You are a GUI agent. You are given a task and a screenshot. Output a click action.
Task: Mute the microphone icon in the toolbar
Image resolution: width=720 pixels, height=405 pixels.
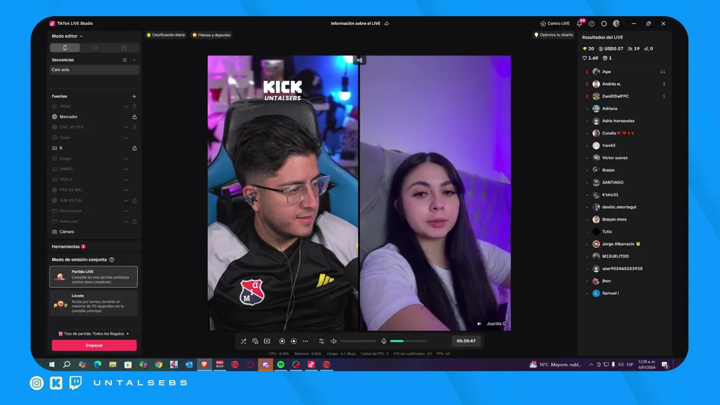pos(384,341)
